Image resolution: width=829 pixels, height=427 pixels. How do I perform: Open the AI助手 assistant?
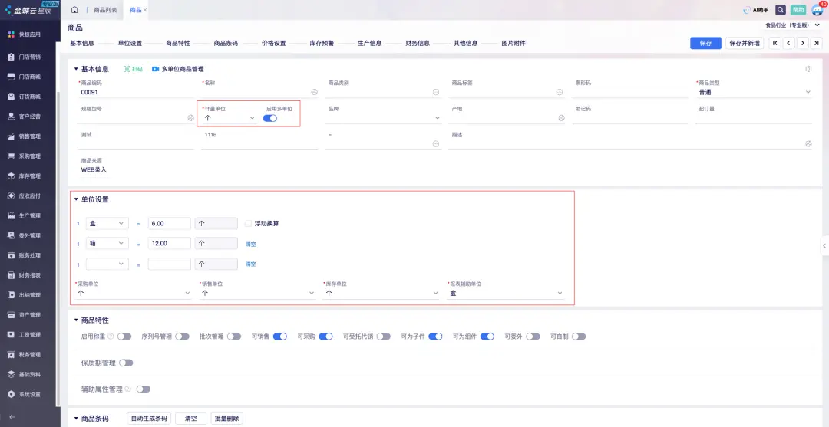[x=755, y=10]
